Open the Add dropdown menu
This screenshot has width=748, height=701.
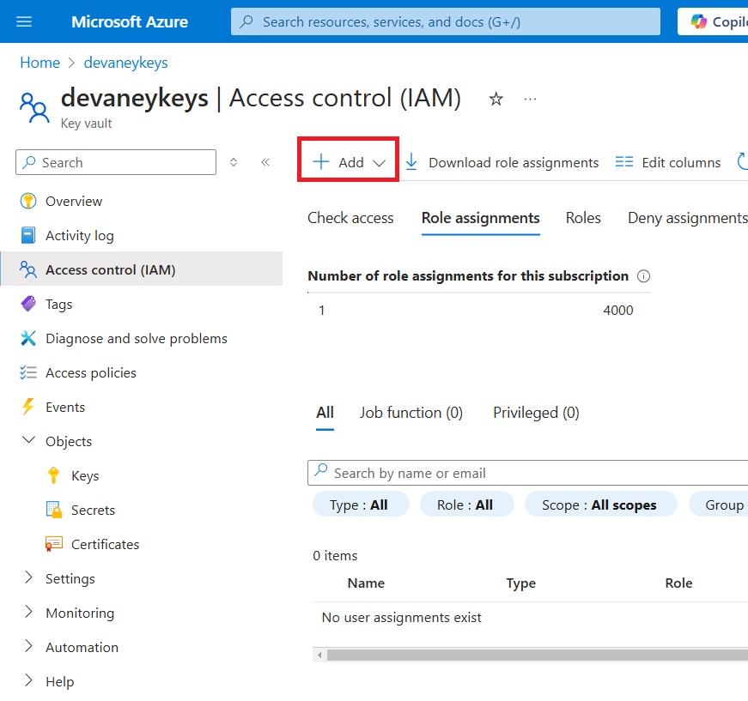pyautogui.click(x=349, y=162)
